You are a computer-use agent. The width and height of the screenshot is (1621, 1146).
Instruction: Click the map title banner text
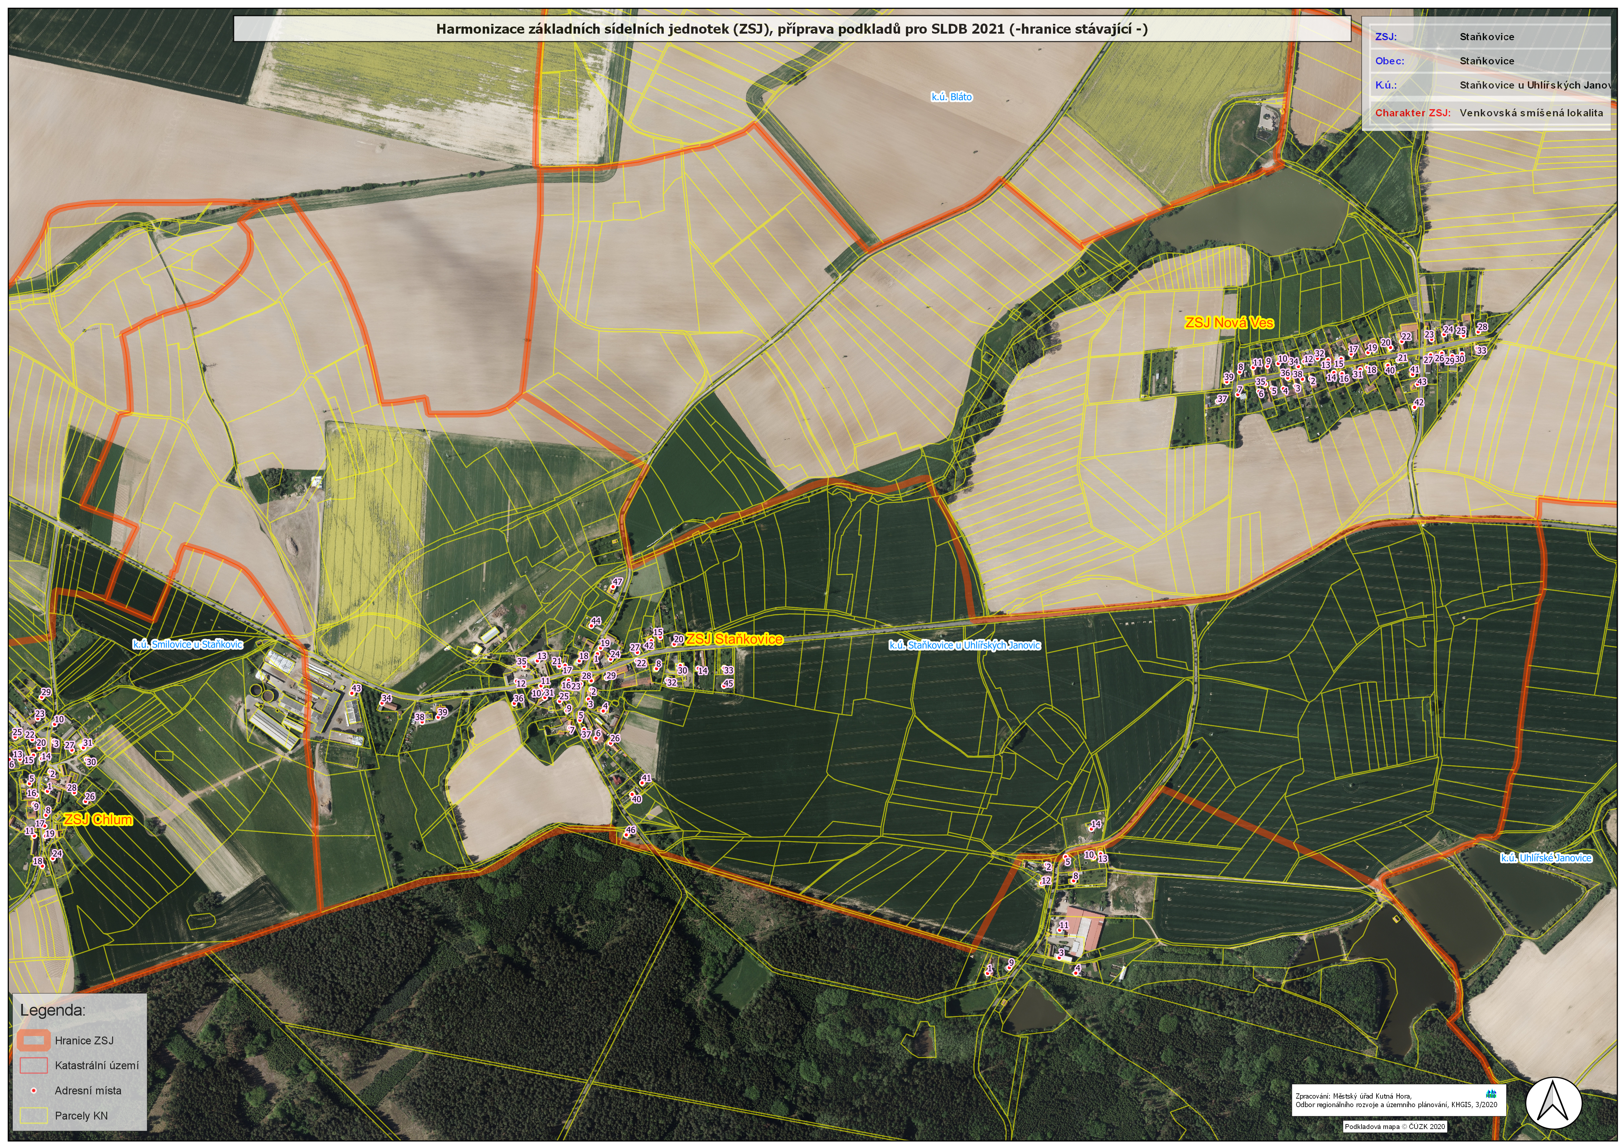(x=792, y=29)
